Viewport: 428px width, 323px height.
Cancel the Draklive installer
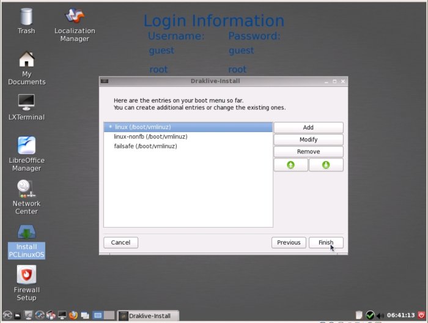(120, 242)
